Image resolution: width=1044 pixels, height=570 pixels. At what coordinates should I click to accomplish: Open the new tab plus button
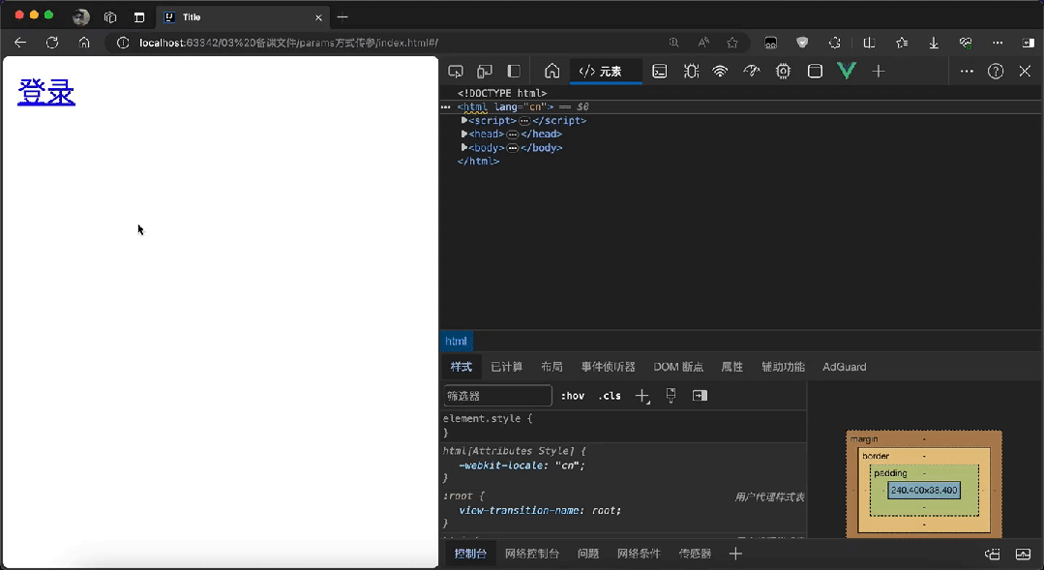point(343,17)
